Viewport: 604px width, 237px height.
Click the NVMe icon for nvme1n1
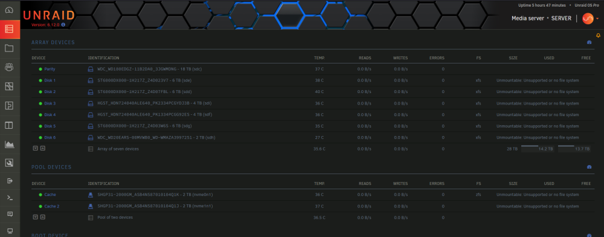pos(91,206)
